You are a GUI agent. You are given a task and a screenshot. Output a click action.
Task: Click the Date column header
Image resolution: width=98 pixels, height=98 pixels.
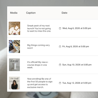64,13
